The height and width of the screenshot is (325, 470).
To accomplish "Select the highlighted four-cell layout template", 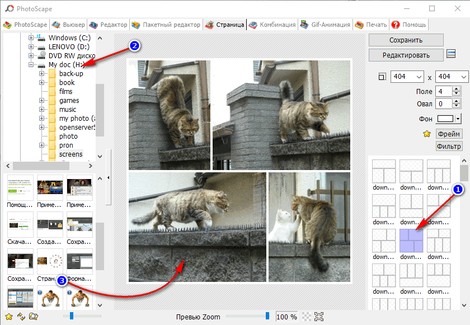I will point(410,239).
